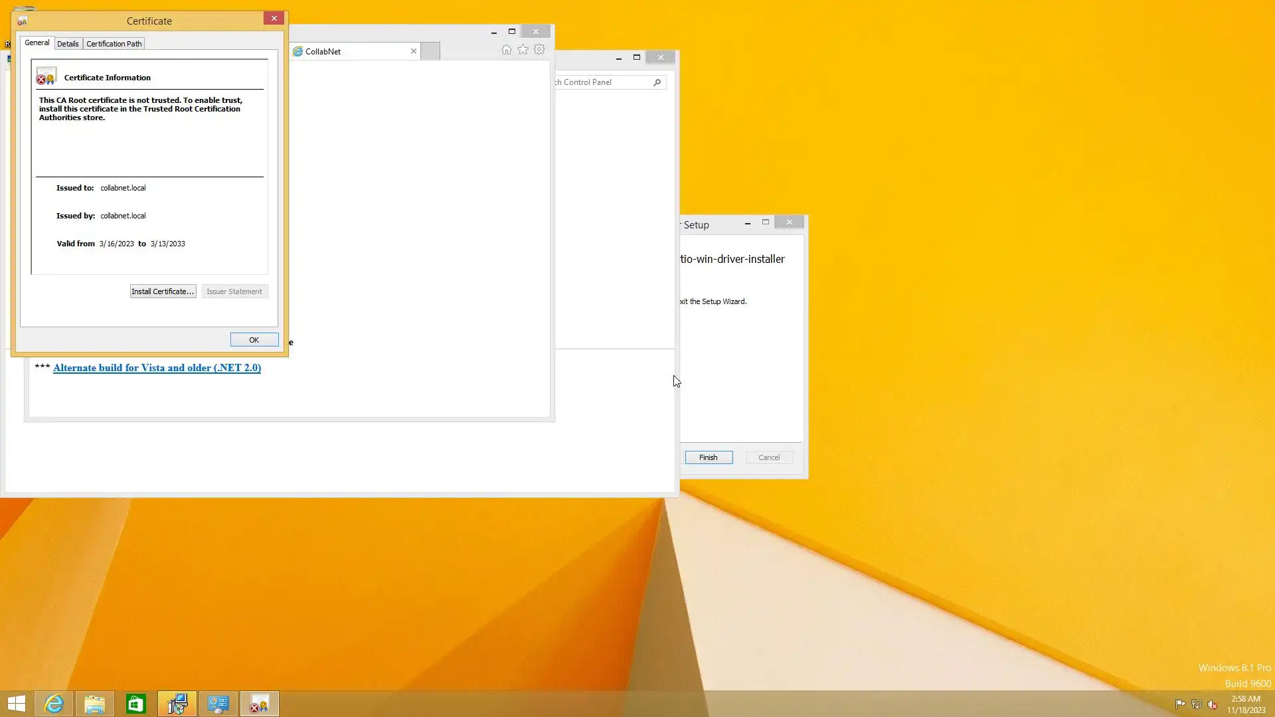Click the Install Certificate button
The height and width of the screenshot is (717, 1275).
pos(163,291)
